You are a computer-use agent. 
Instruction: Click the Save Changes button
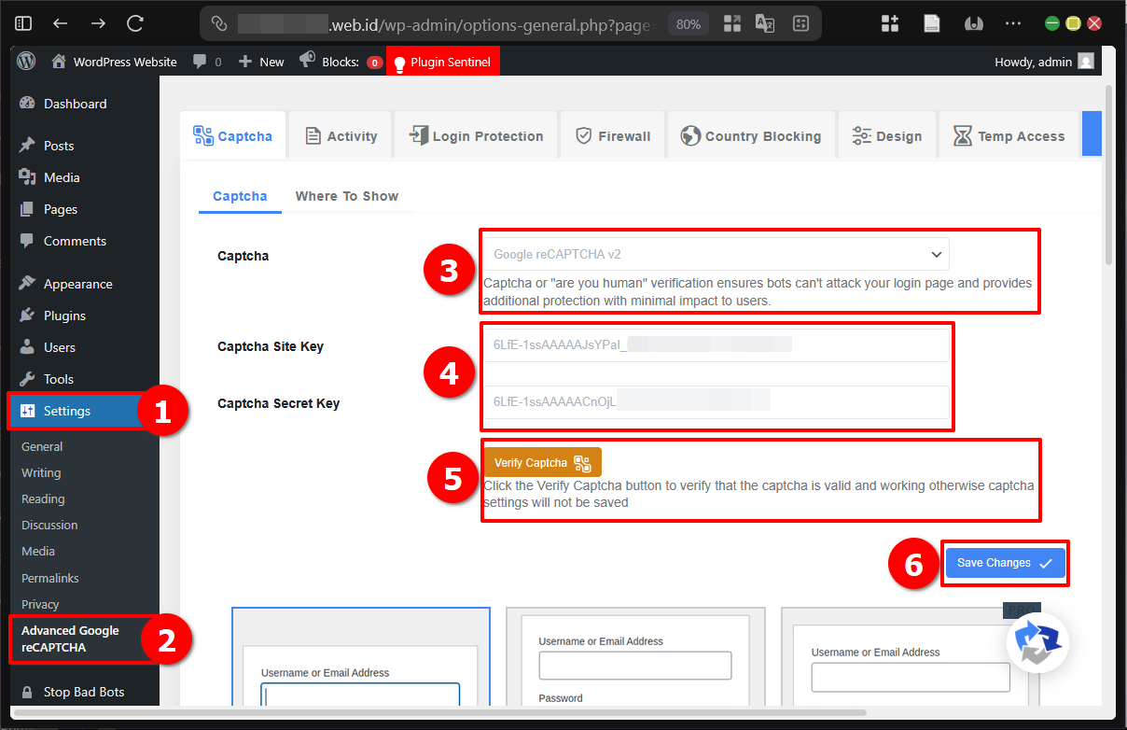click(x=1004, y=563)
